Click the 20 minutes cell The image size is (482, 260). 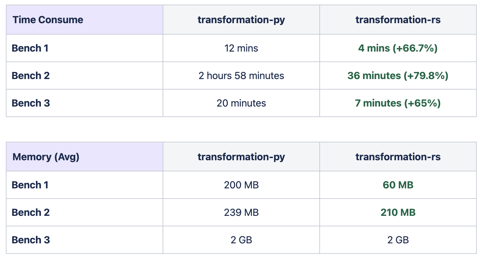pos(241,103)
